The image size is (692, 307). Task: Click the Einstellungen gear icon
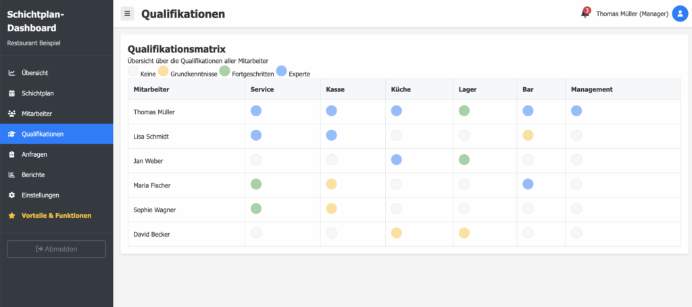(12, 195)
